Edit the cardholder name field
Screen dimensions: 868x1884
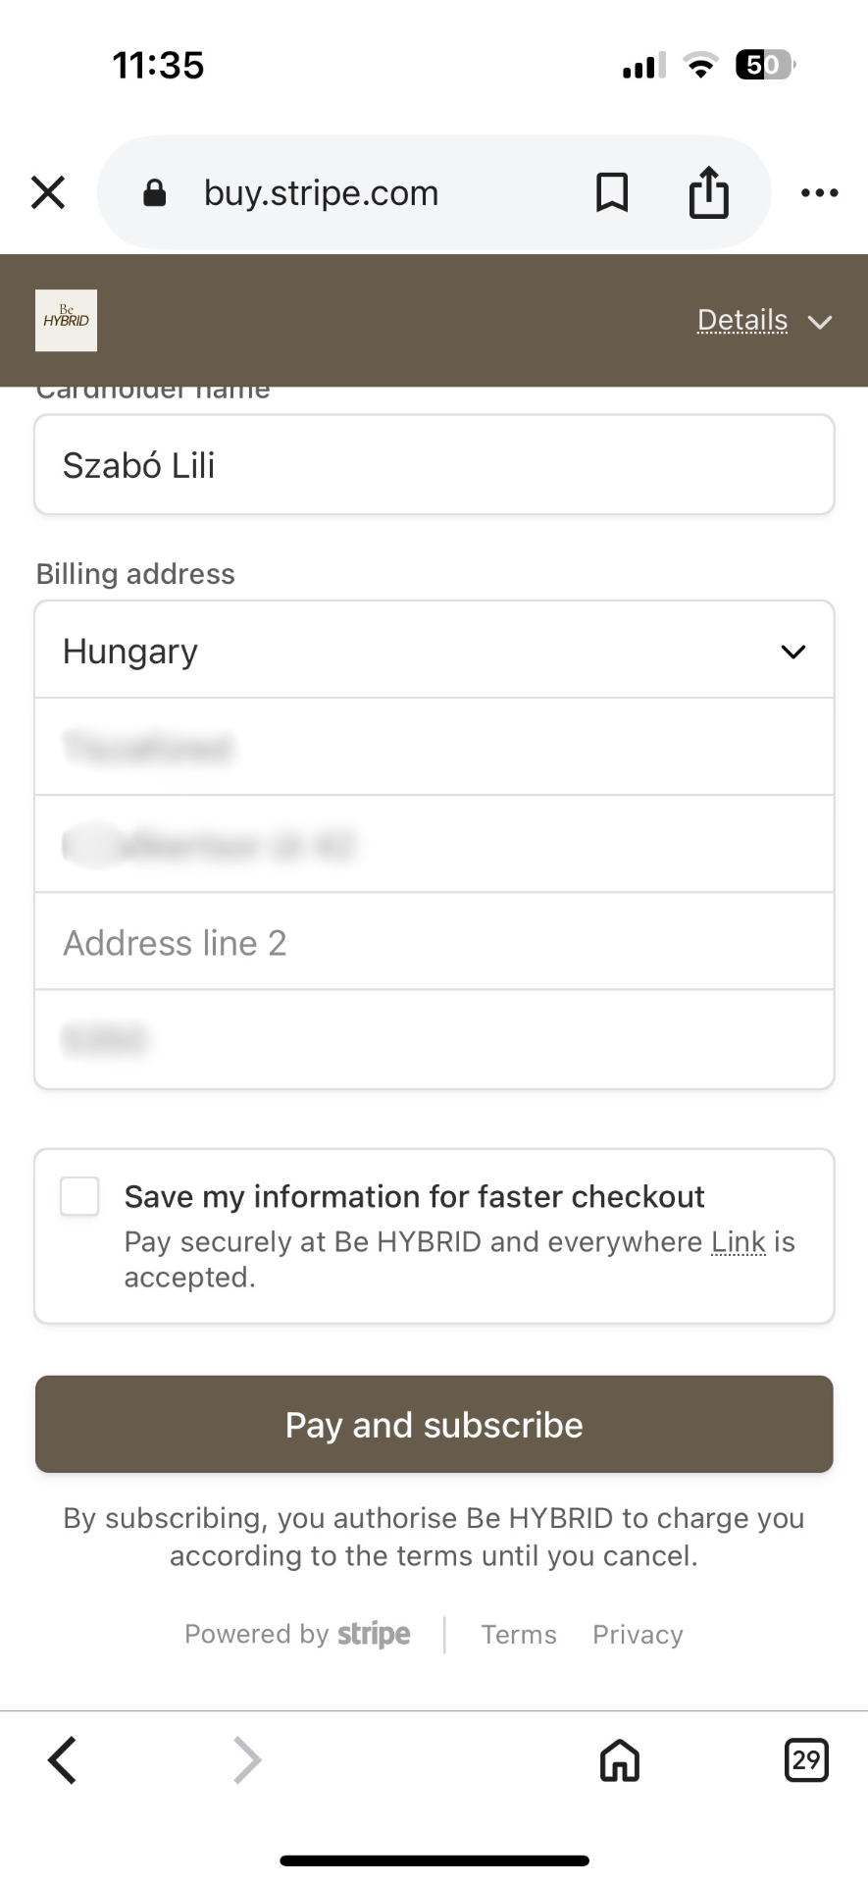tap(434, 465)
